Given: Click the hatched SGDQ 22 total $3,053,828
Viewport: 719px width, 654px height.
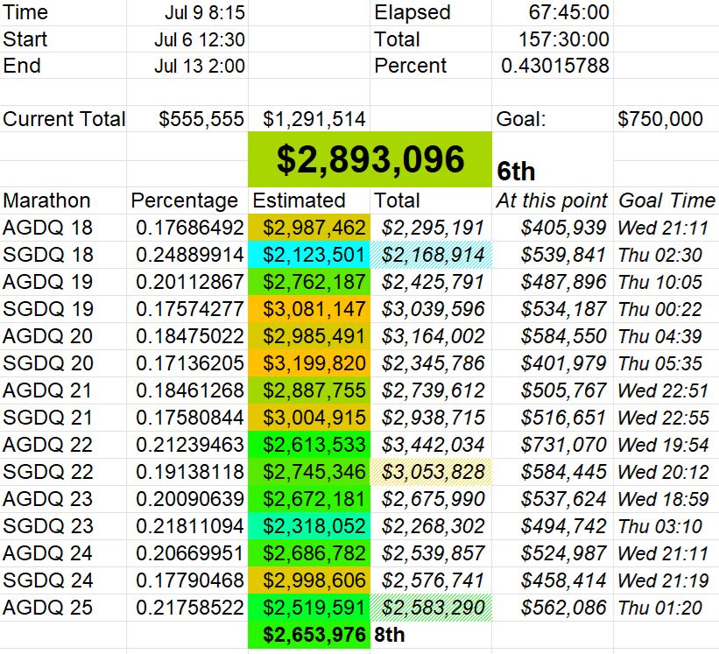Looking at the screenshot, I should [x=431, y=472].
